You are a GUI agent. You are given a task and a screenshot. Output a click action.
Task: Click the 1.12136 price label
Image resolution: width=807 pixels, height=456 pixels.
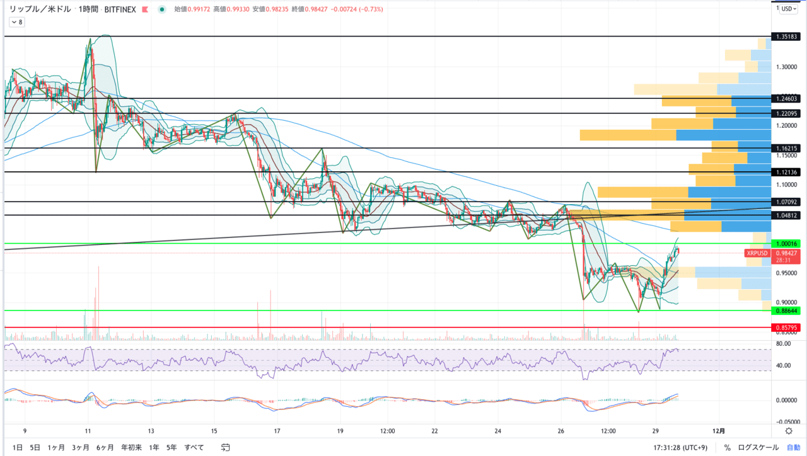[787, 172]
